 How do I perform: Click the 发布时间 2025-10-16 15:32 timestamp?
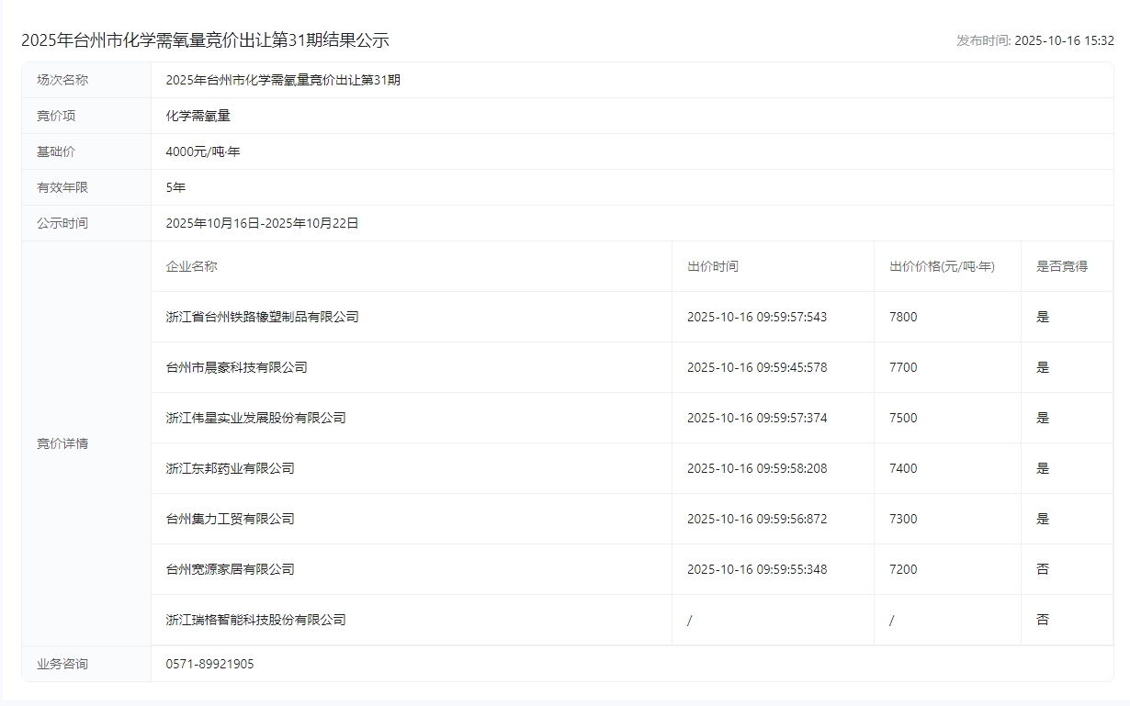(1034, 40)
